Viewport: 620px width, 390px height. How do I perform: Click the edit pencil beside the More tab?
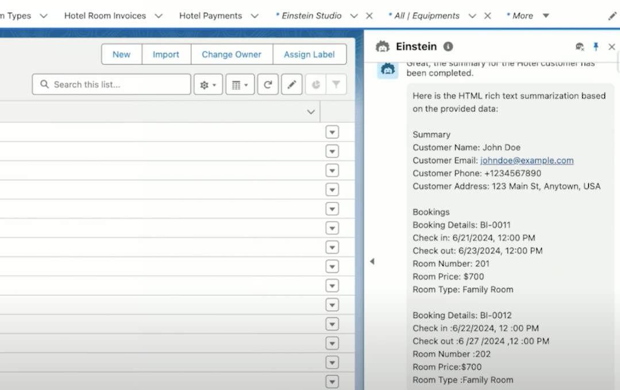pyautogui.click(x=612, y=16)
